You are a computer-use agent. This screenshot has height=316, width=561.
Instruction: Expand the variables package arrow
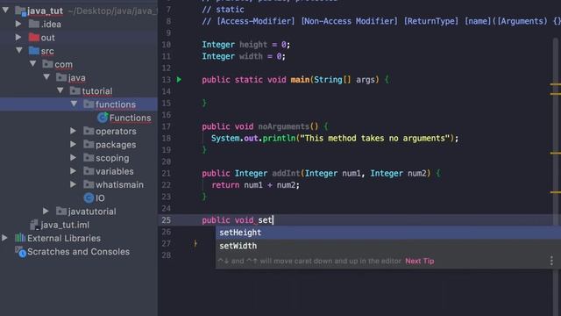[73, 171]
